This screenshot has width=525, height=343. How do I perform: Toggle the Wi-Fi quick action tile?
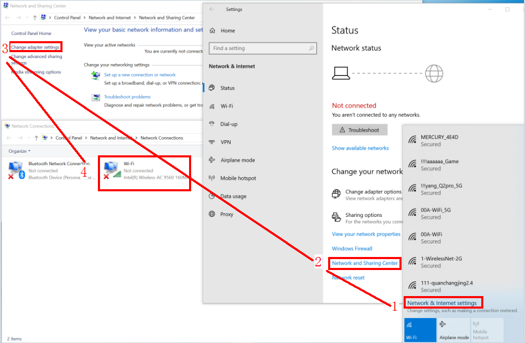point(420,330)
